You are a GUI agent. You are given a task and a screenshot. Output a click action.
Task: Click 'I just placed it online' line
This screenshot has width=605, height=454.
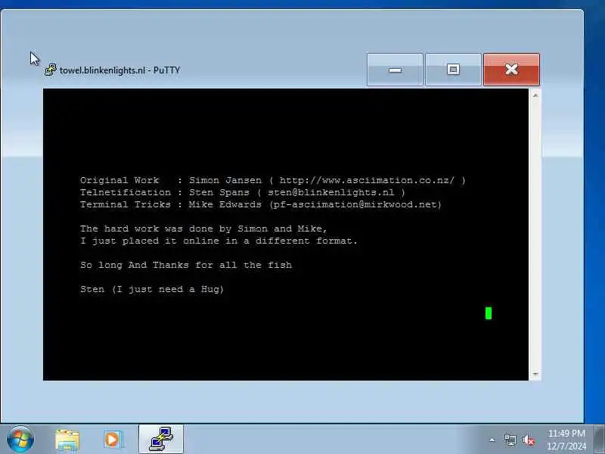pyautogui.click(x=219, y=241)
